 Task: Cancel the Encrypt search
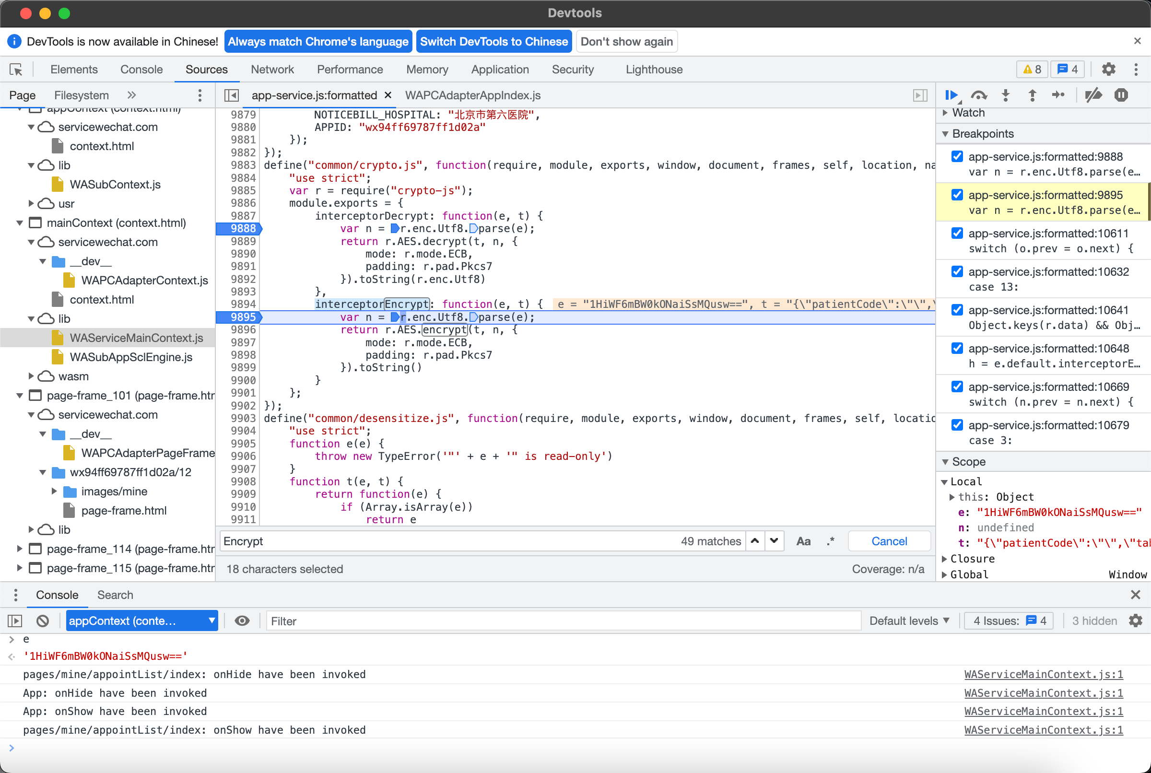coord(889,541)
